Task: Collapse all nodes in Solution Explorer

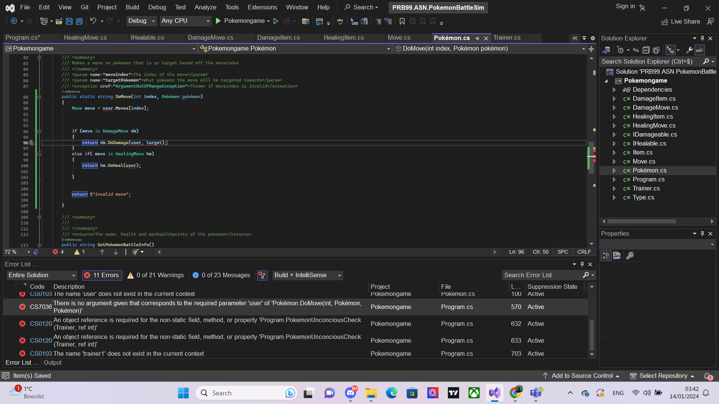Action: tap(646, 50)
